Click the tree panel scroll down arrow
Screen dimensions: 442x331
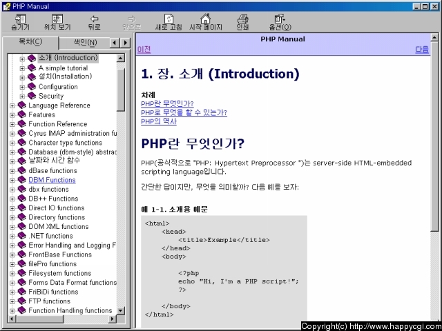121,311
